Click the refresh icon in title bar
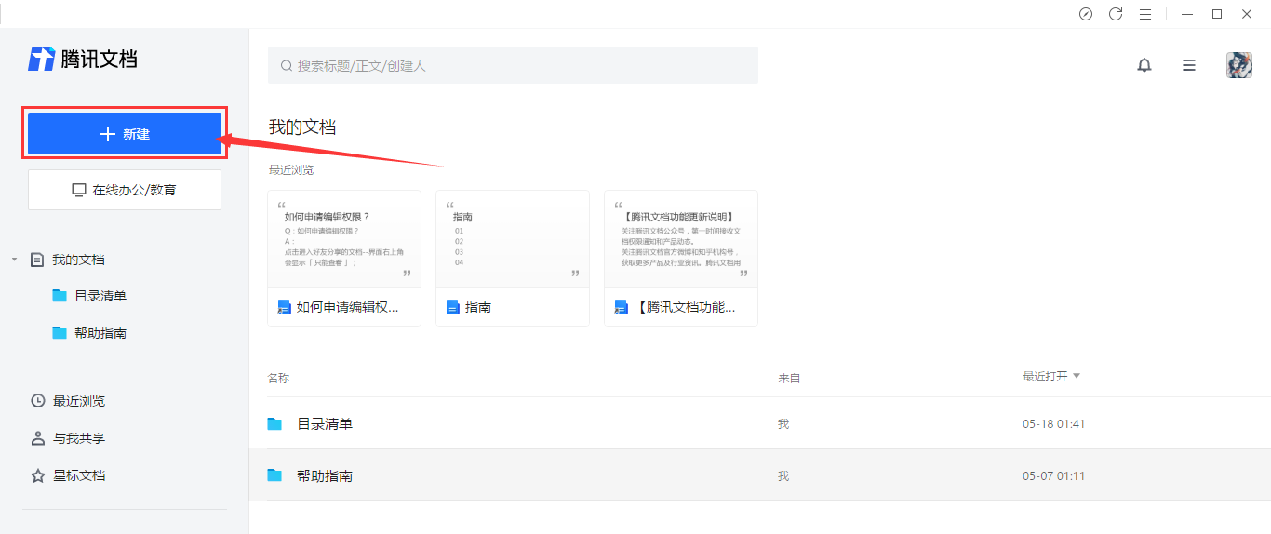 pyautogui.click(x=1116, y=14)
